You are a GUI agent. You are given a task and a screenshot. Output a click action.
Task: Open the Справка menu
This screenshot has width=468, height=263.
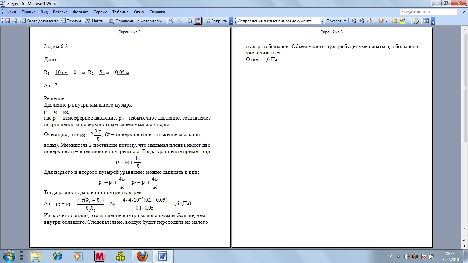coord(157,12)
